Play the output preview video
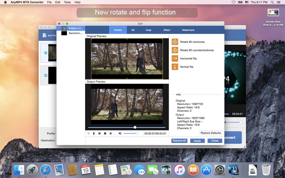 [94, 133]
